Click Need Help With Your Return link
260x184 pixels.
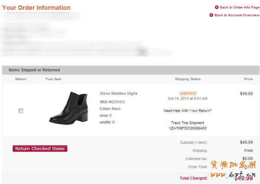click(188, 111)
